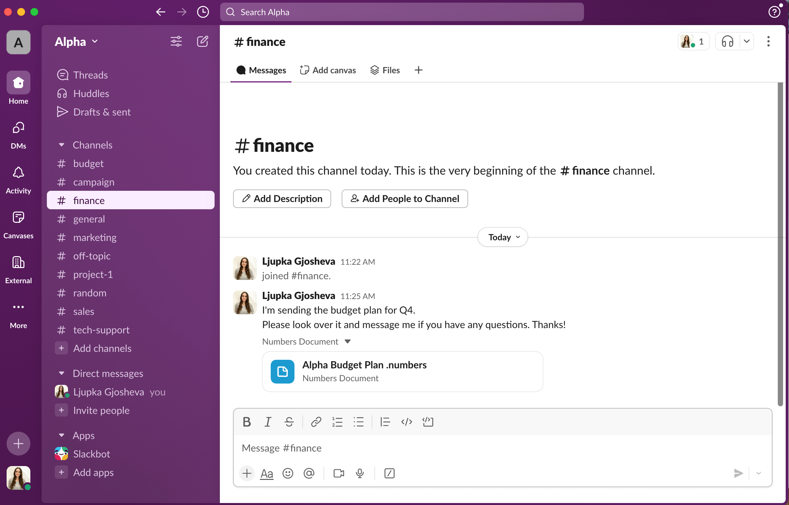The image size is (789, 505).
Task: Mention someone with the @ icon
Action: 309,473
